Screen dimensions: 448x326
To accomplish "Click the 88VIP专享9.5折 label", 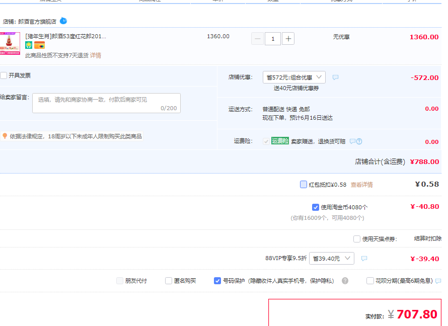I will (286, 259).
